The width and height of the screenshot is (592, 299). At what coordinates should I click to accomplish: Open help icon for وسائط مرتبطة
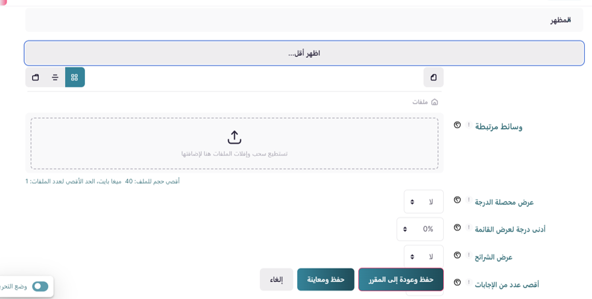(x=457, y=125)
